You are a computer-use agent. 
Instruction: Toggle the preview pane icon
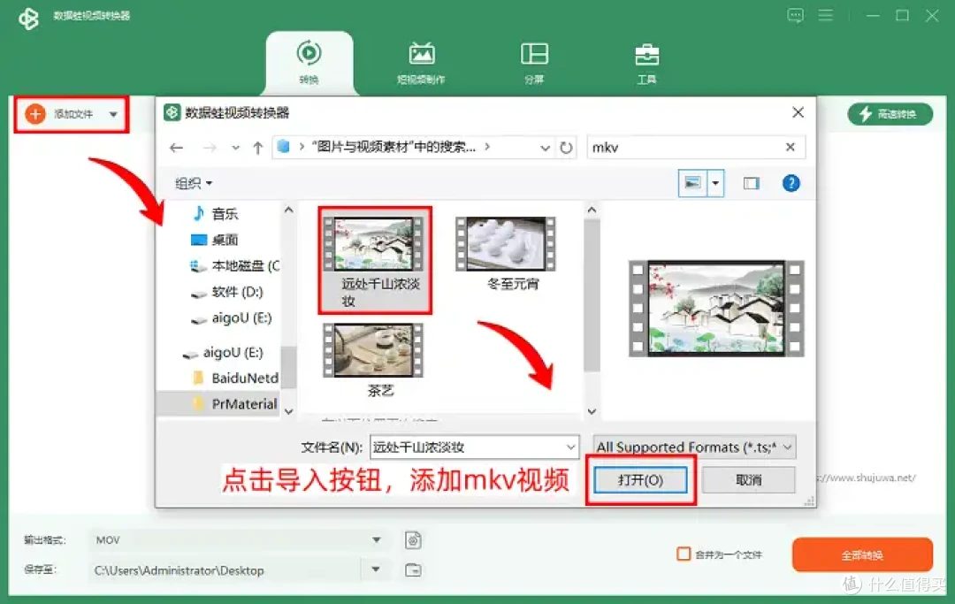[751, 183]
